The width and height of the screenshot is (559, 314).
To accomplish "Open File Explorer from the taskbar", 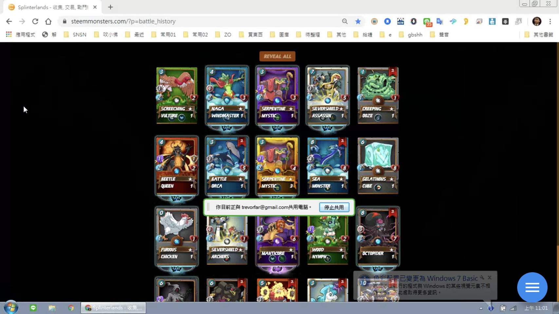I will pyautogui.click(x=52, y=308).
